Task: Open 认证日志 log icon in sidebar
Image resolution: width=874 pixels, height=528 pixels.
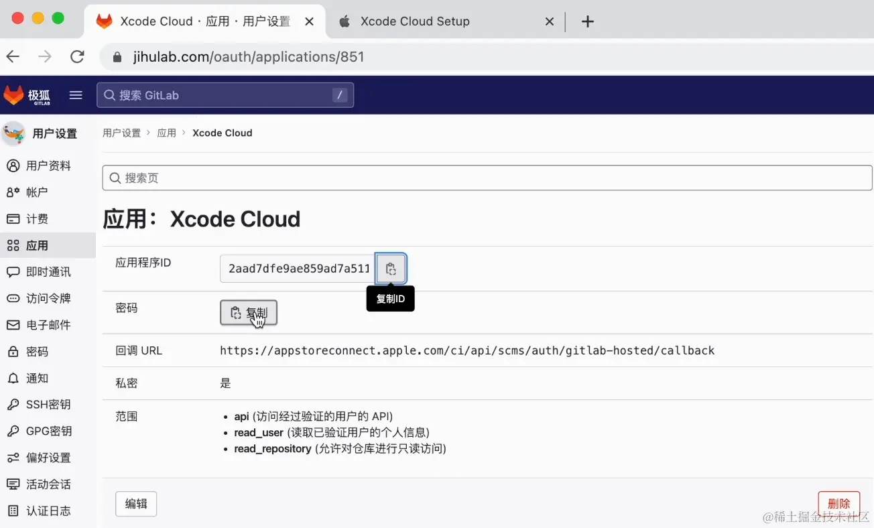Action: 13,511
